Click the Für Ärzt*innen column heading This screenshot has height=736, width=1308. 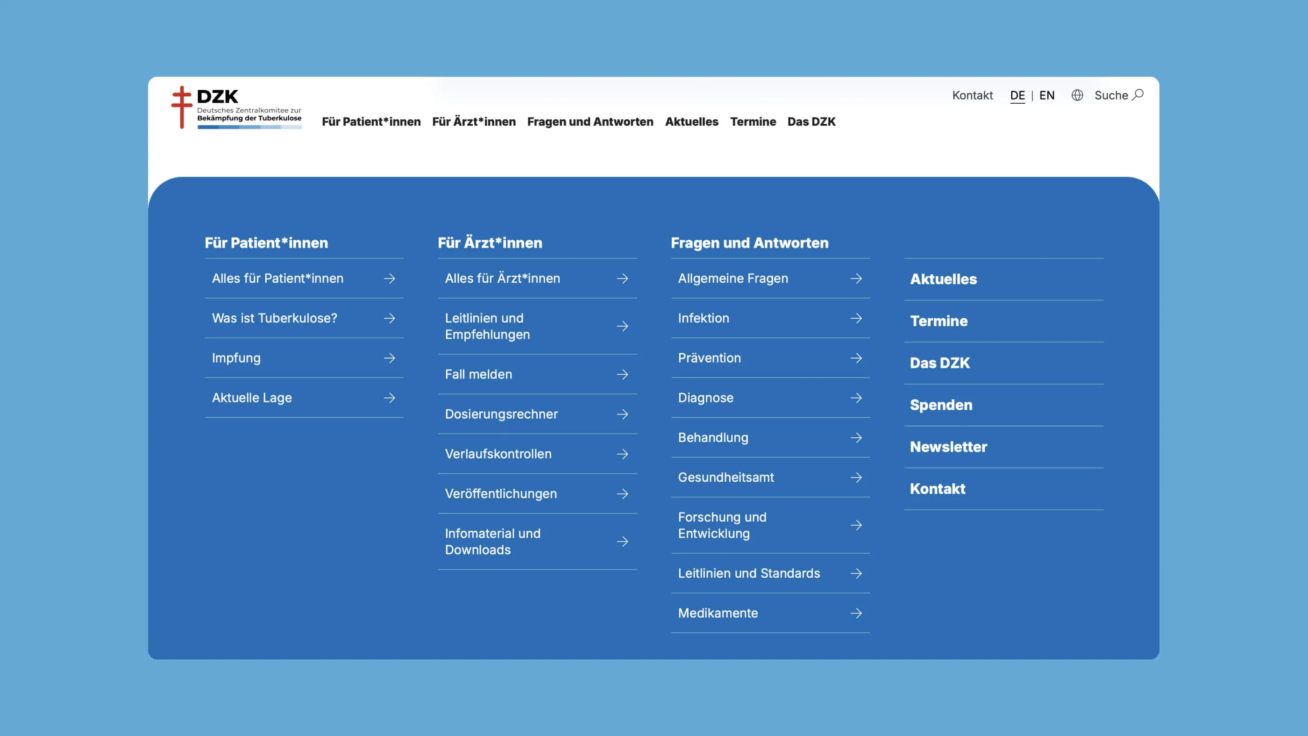(x=490, y=243)
